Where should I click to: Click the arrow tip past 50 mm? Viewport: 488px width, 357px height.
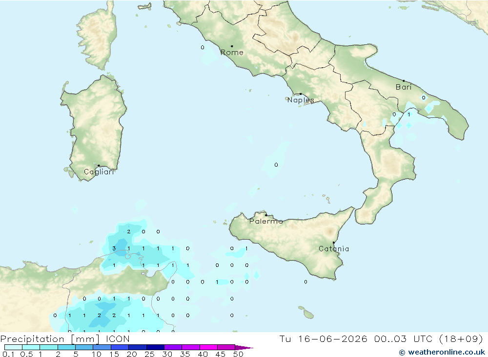(244, 348)
